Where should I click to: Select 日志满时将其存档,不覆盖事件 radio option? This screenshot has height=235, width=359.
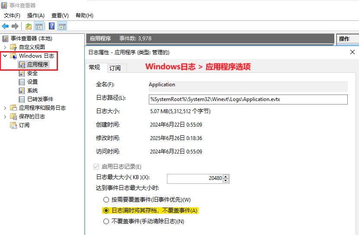click(106, 210)
